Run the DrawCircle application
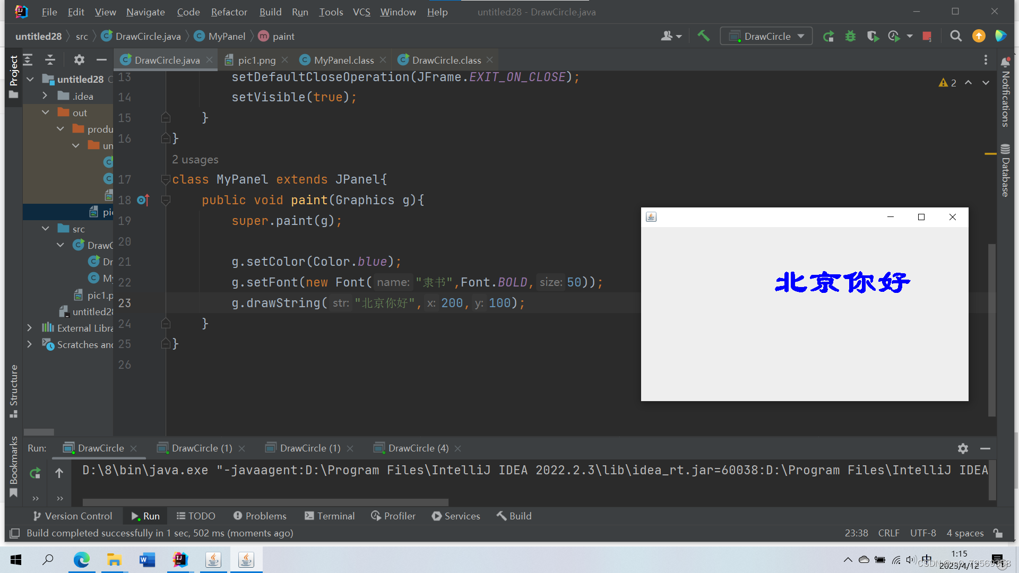 pos(828,36)
